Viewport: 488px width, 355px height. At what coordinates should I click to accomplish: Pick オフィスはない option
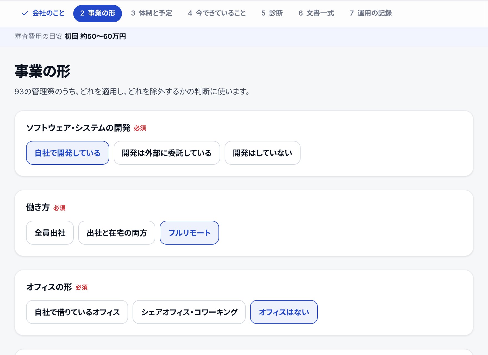click(284, 312)
